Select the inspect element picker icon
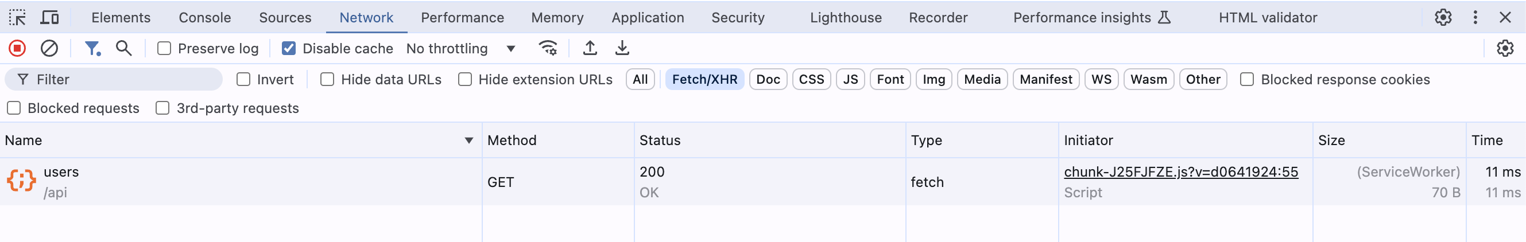 point(17,18)
